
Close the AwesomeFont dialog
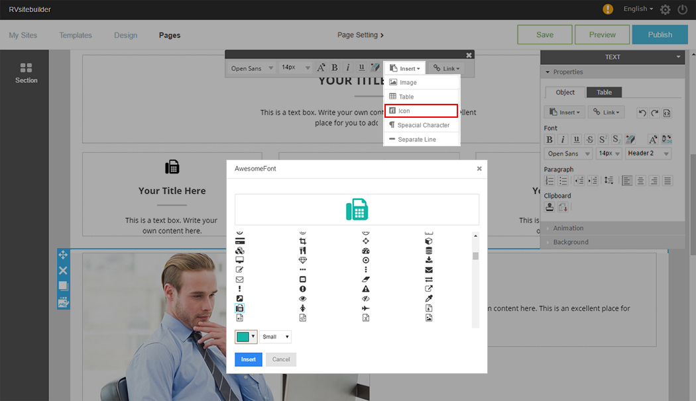479,169
